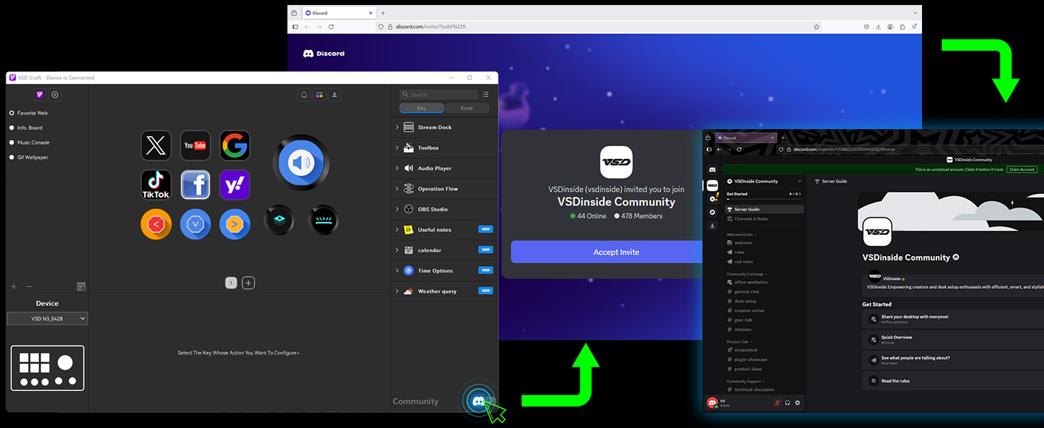Viewport: 1044px width, 428px height.
Task: Click Download Apps icon in Discord sidebar
Action: (712, 225)
